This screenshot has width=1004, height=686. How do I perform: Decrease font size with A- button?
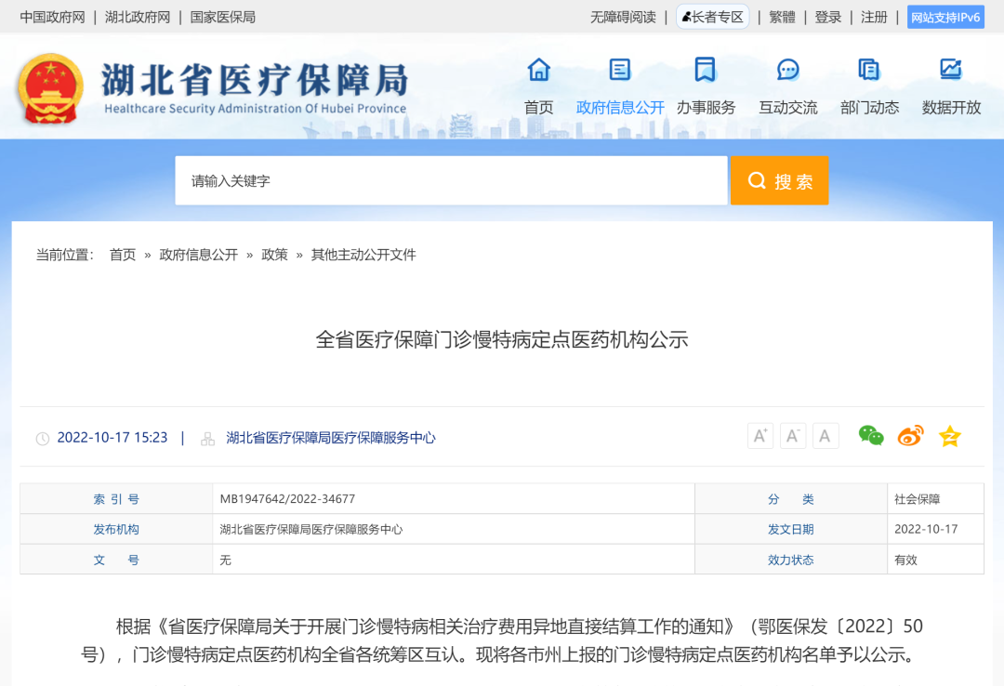[x=793, y=436]
